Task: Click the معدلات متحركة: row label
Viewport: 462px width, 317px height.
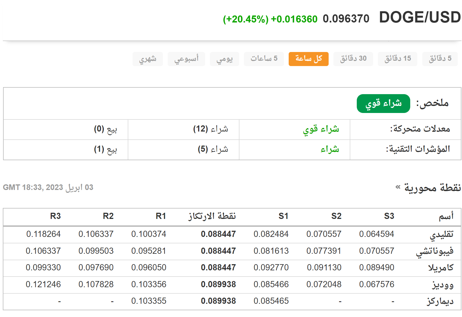Action: [x=420, y=129]
